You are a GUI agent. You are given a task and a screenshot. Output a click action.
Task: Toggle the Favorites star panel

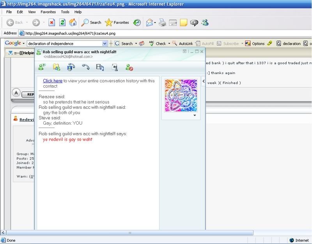117,23
